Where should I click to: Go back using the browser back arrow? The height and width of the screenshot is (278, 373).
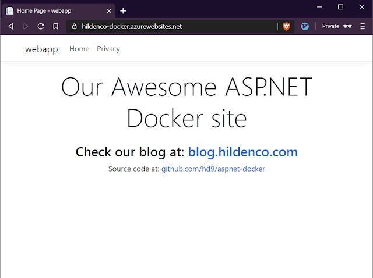point(11,26)
